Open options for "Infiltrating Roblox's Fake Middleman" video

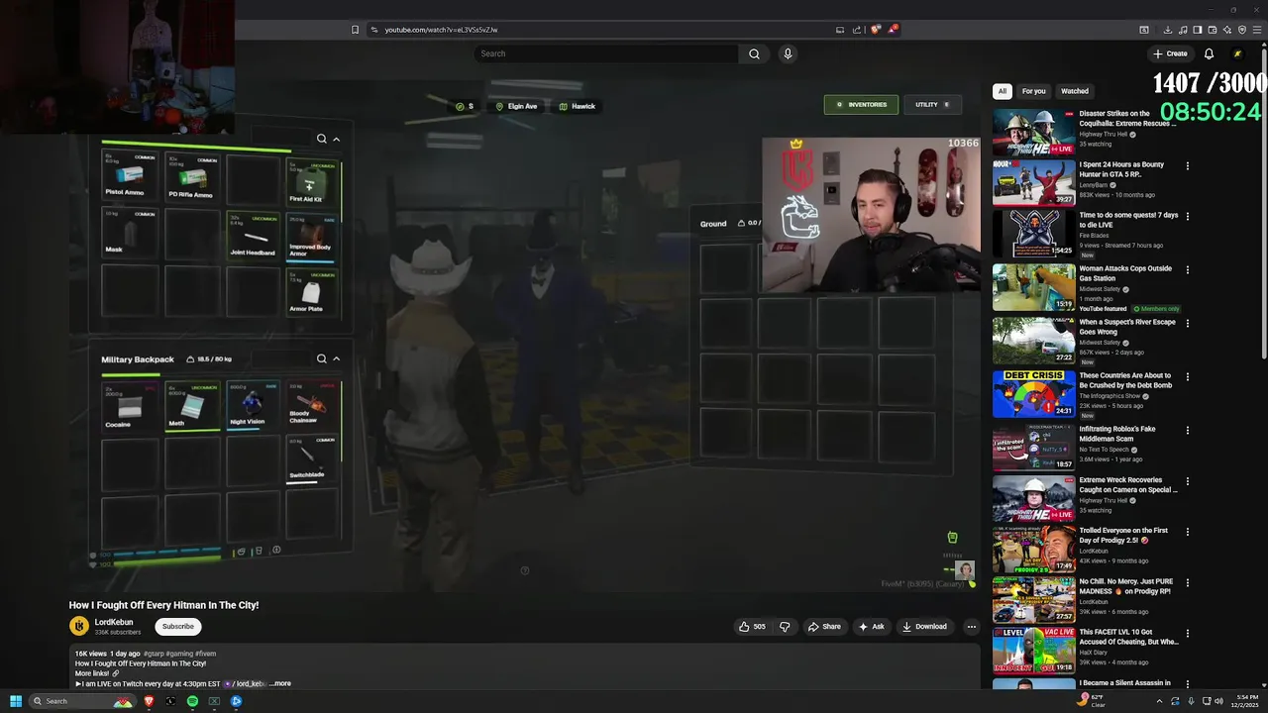1187,430
